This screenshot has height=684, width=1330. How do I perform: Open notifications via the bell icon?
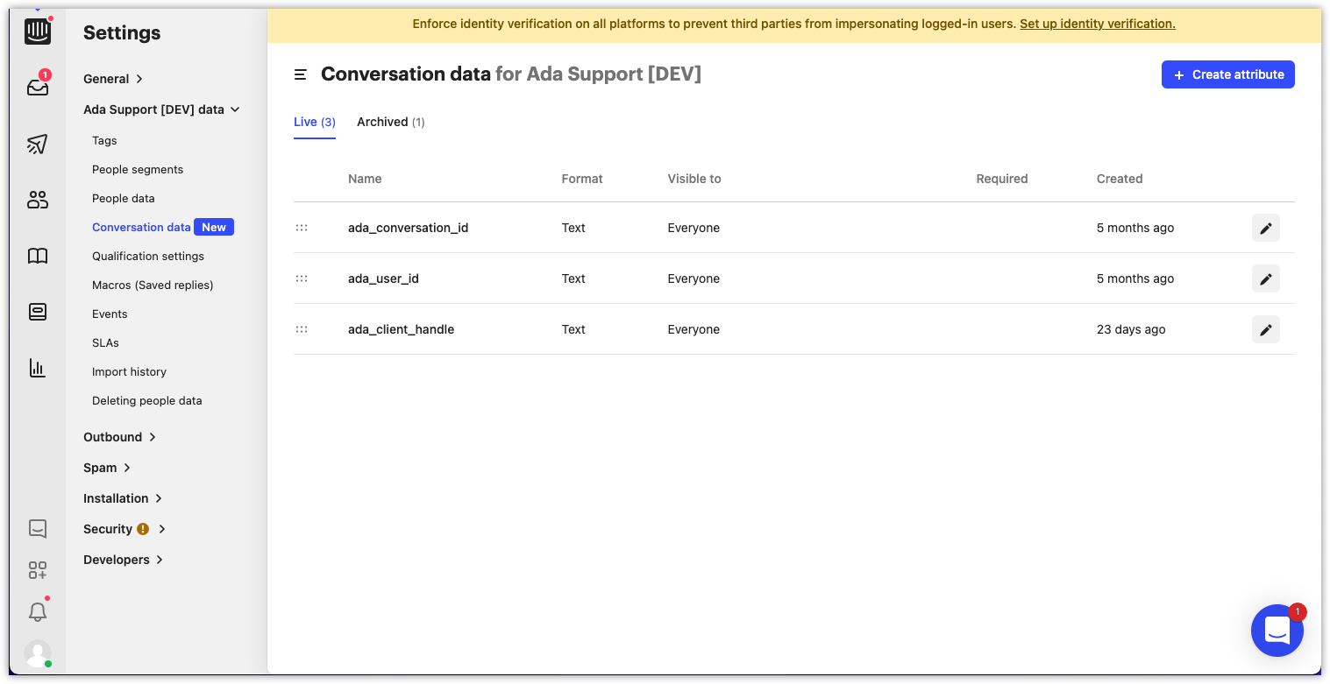click(38, 611)
